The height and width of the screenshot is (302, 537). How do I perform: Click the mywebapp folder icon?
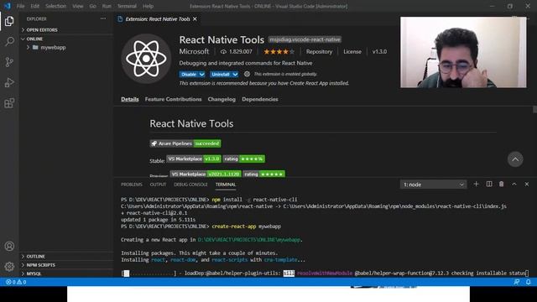(x=35, y=47)
